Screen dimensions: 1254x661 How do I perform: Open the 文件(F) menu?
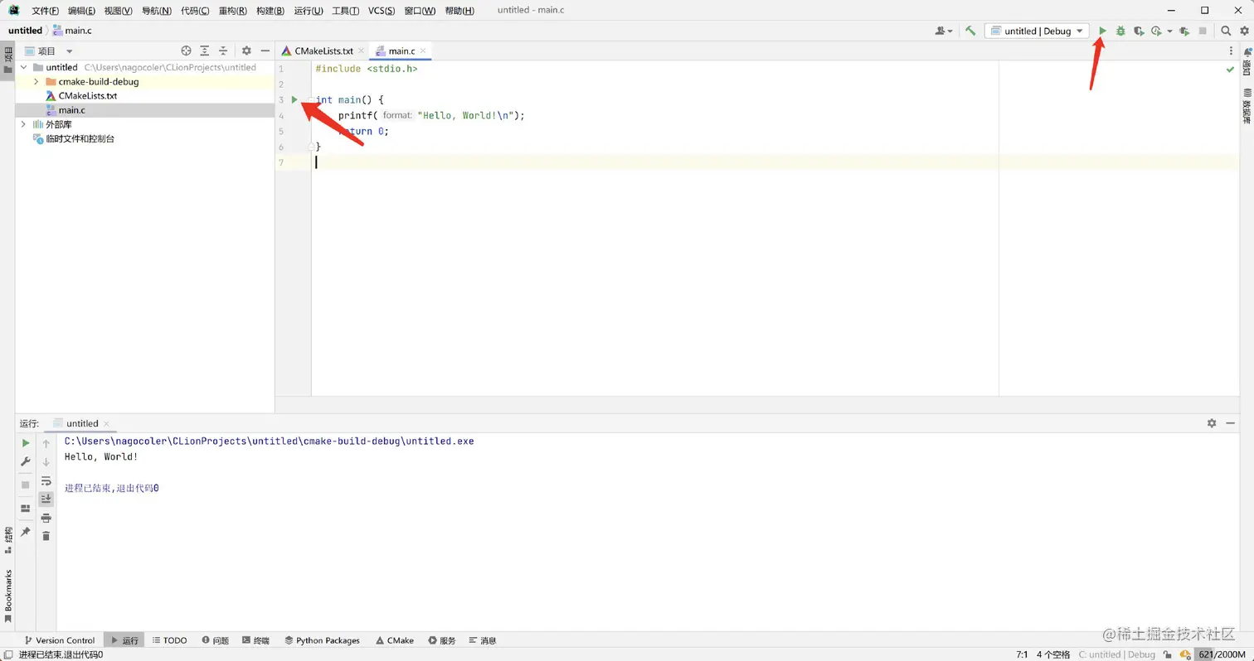coord(45,11)
